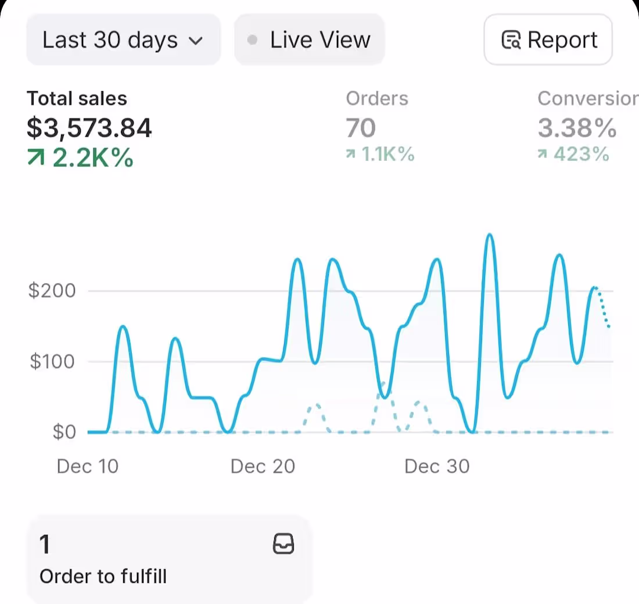
Task: Click the peak point on the sales chart line
Action: [x=490, y=235]
